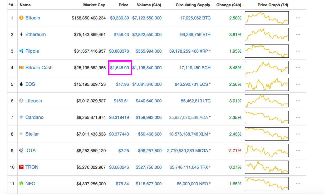Open the EOS name link

pos(30,84)
